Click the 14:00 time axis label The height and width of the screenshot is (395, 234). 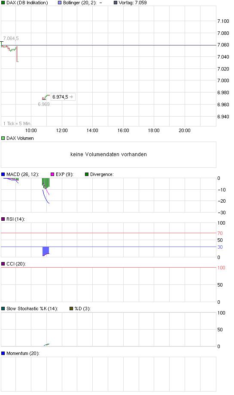click(x=92, y=130)
